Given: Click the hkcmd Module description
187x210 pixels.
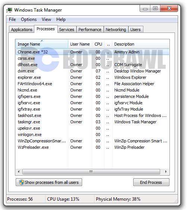Looking at the screenshot, I should click(127, 90).
